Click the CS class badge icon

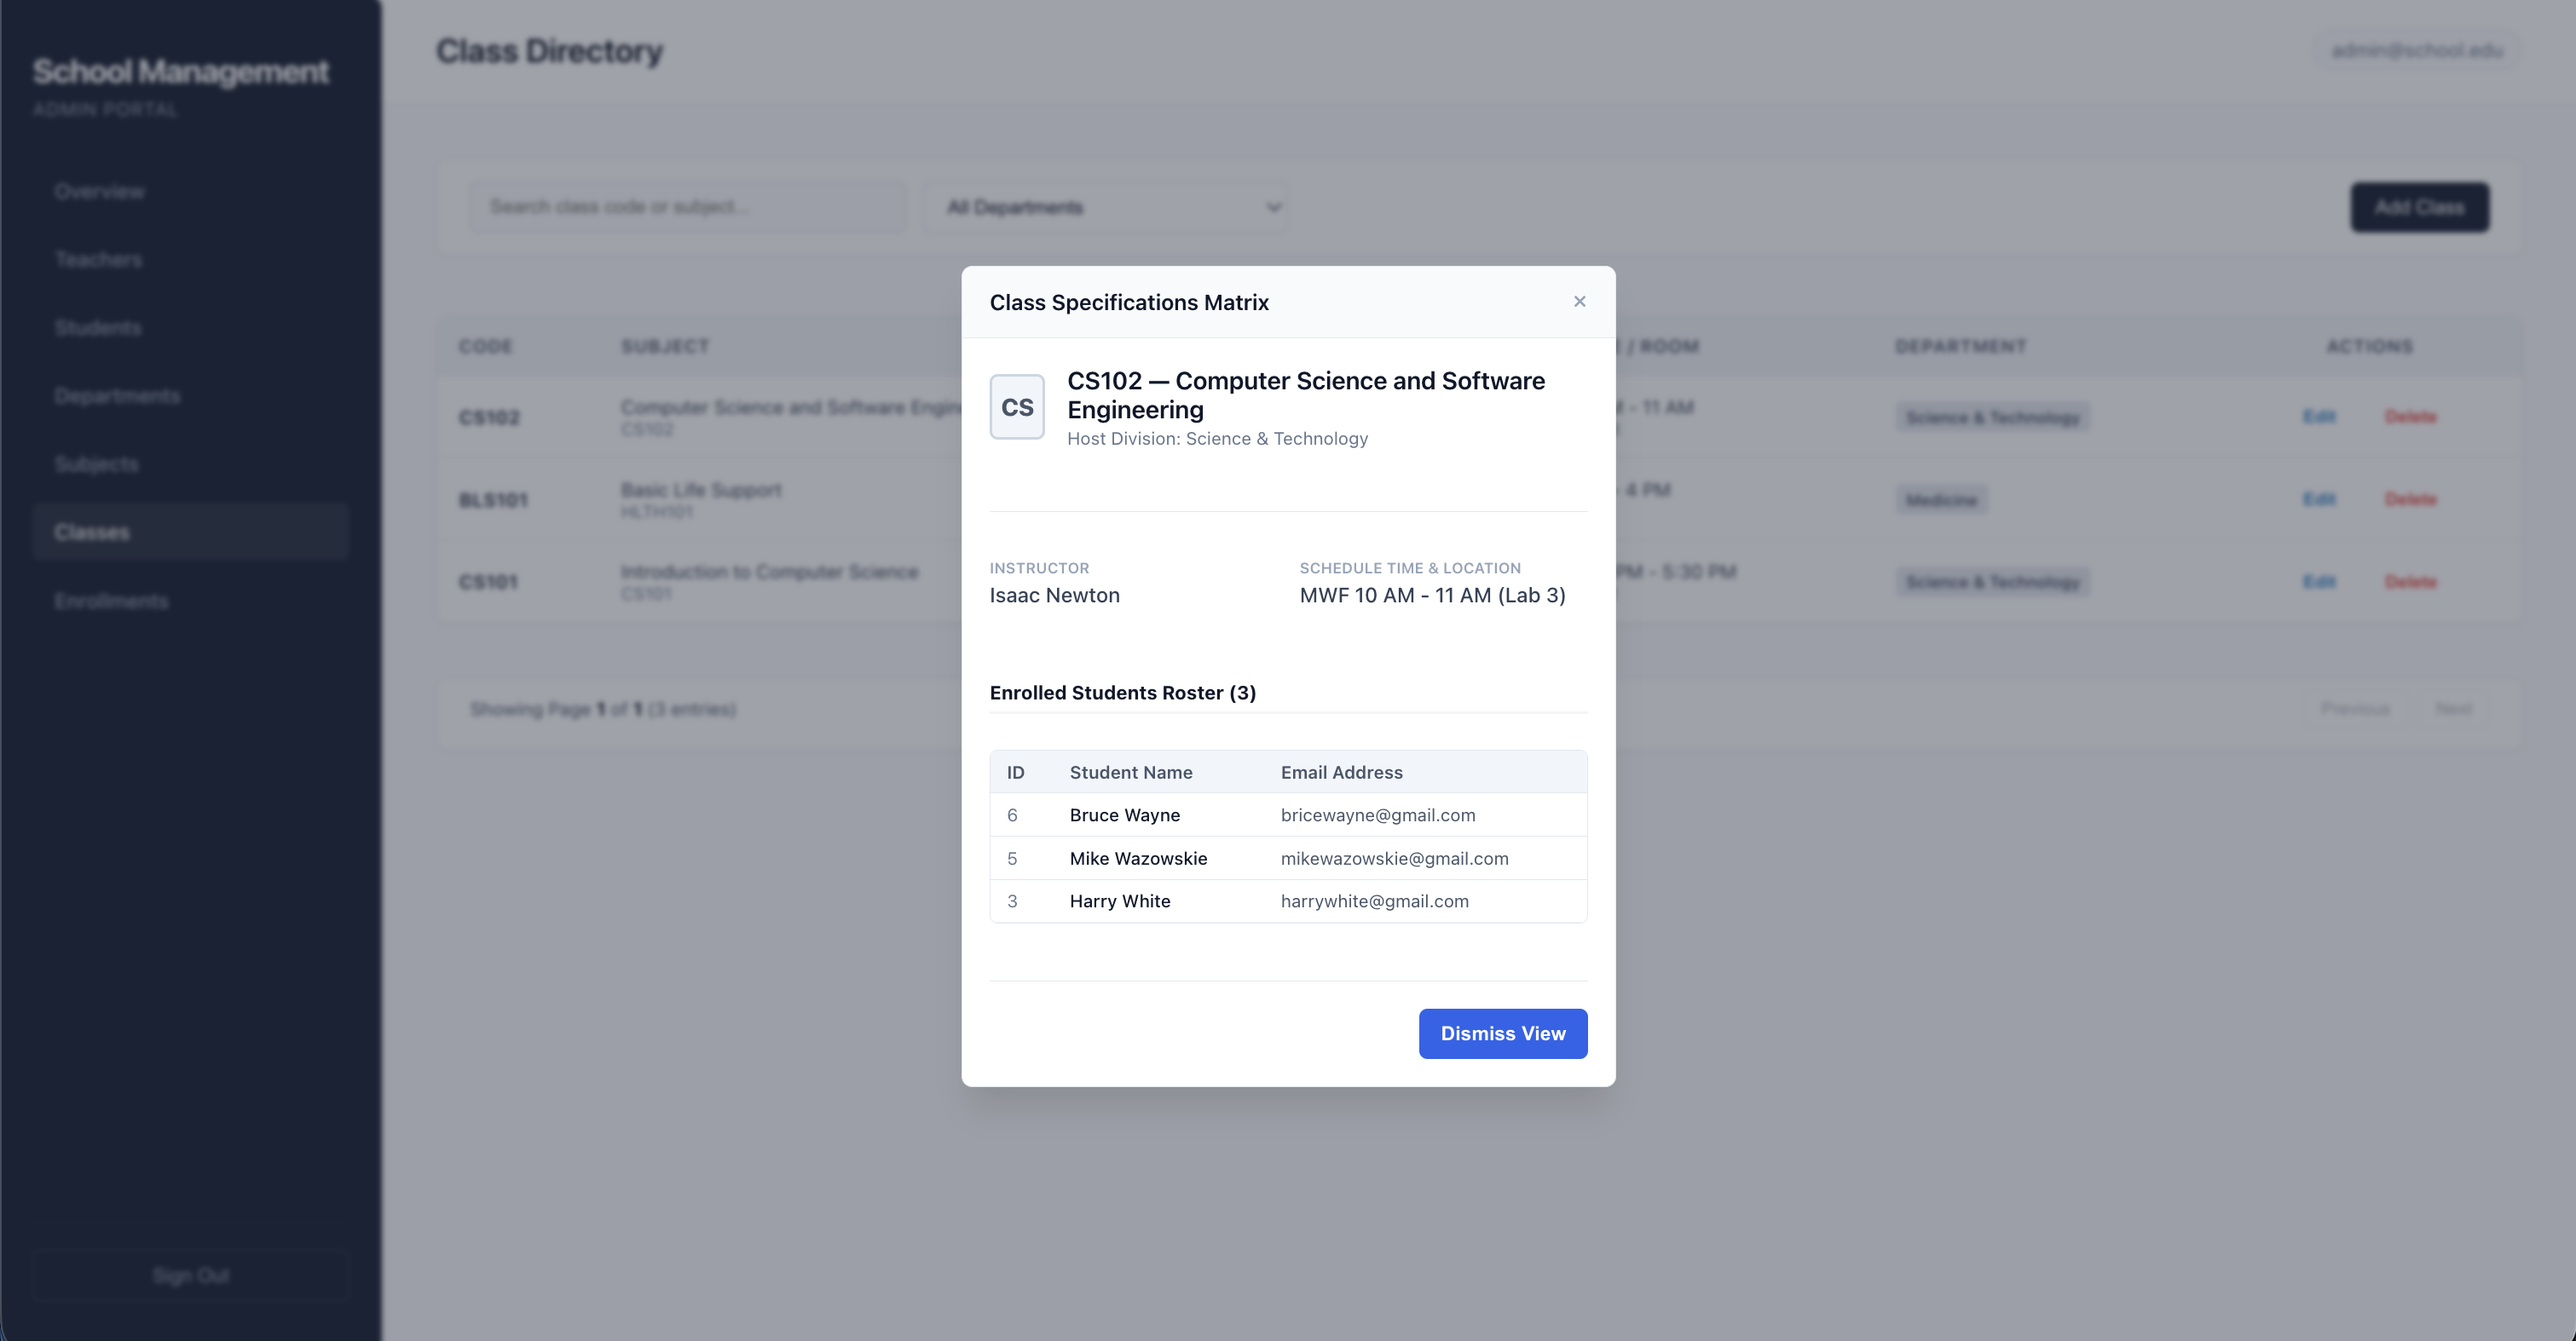[x=1017, y=406]
